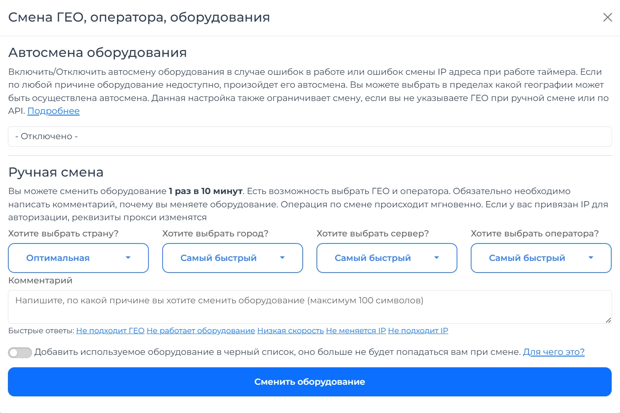Click into the comment text area
This screenshot has height=413, width=620.
click(x=310, y=307)
